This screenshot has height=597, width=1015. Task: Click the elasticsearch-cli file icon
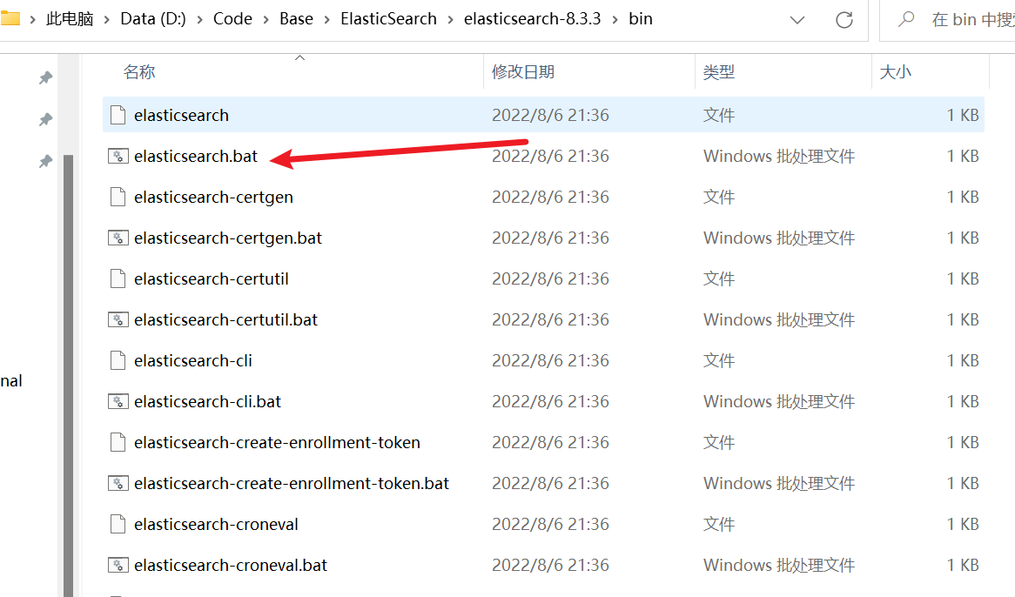118,360
